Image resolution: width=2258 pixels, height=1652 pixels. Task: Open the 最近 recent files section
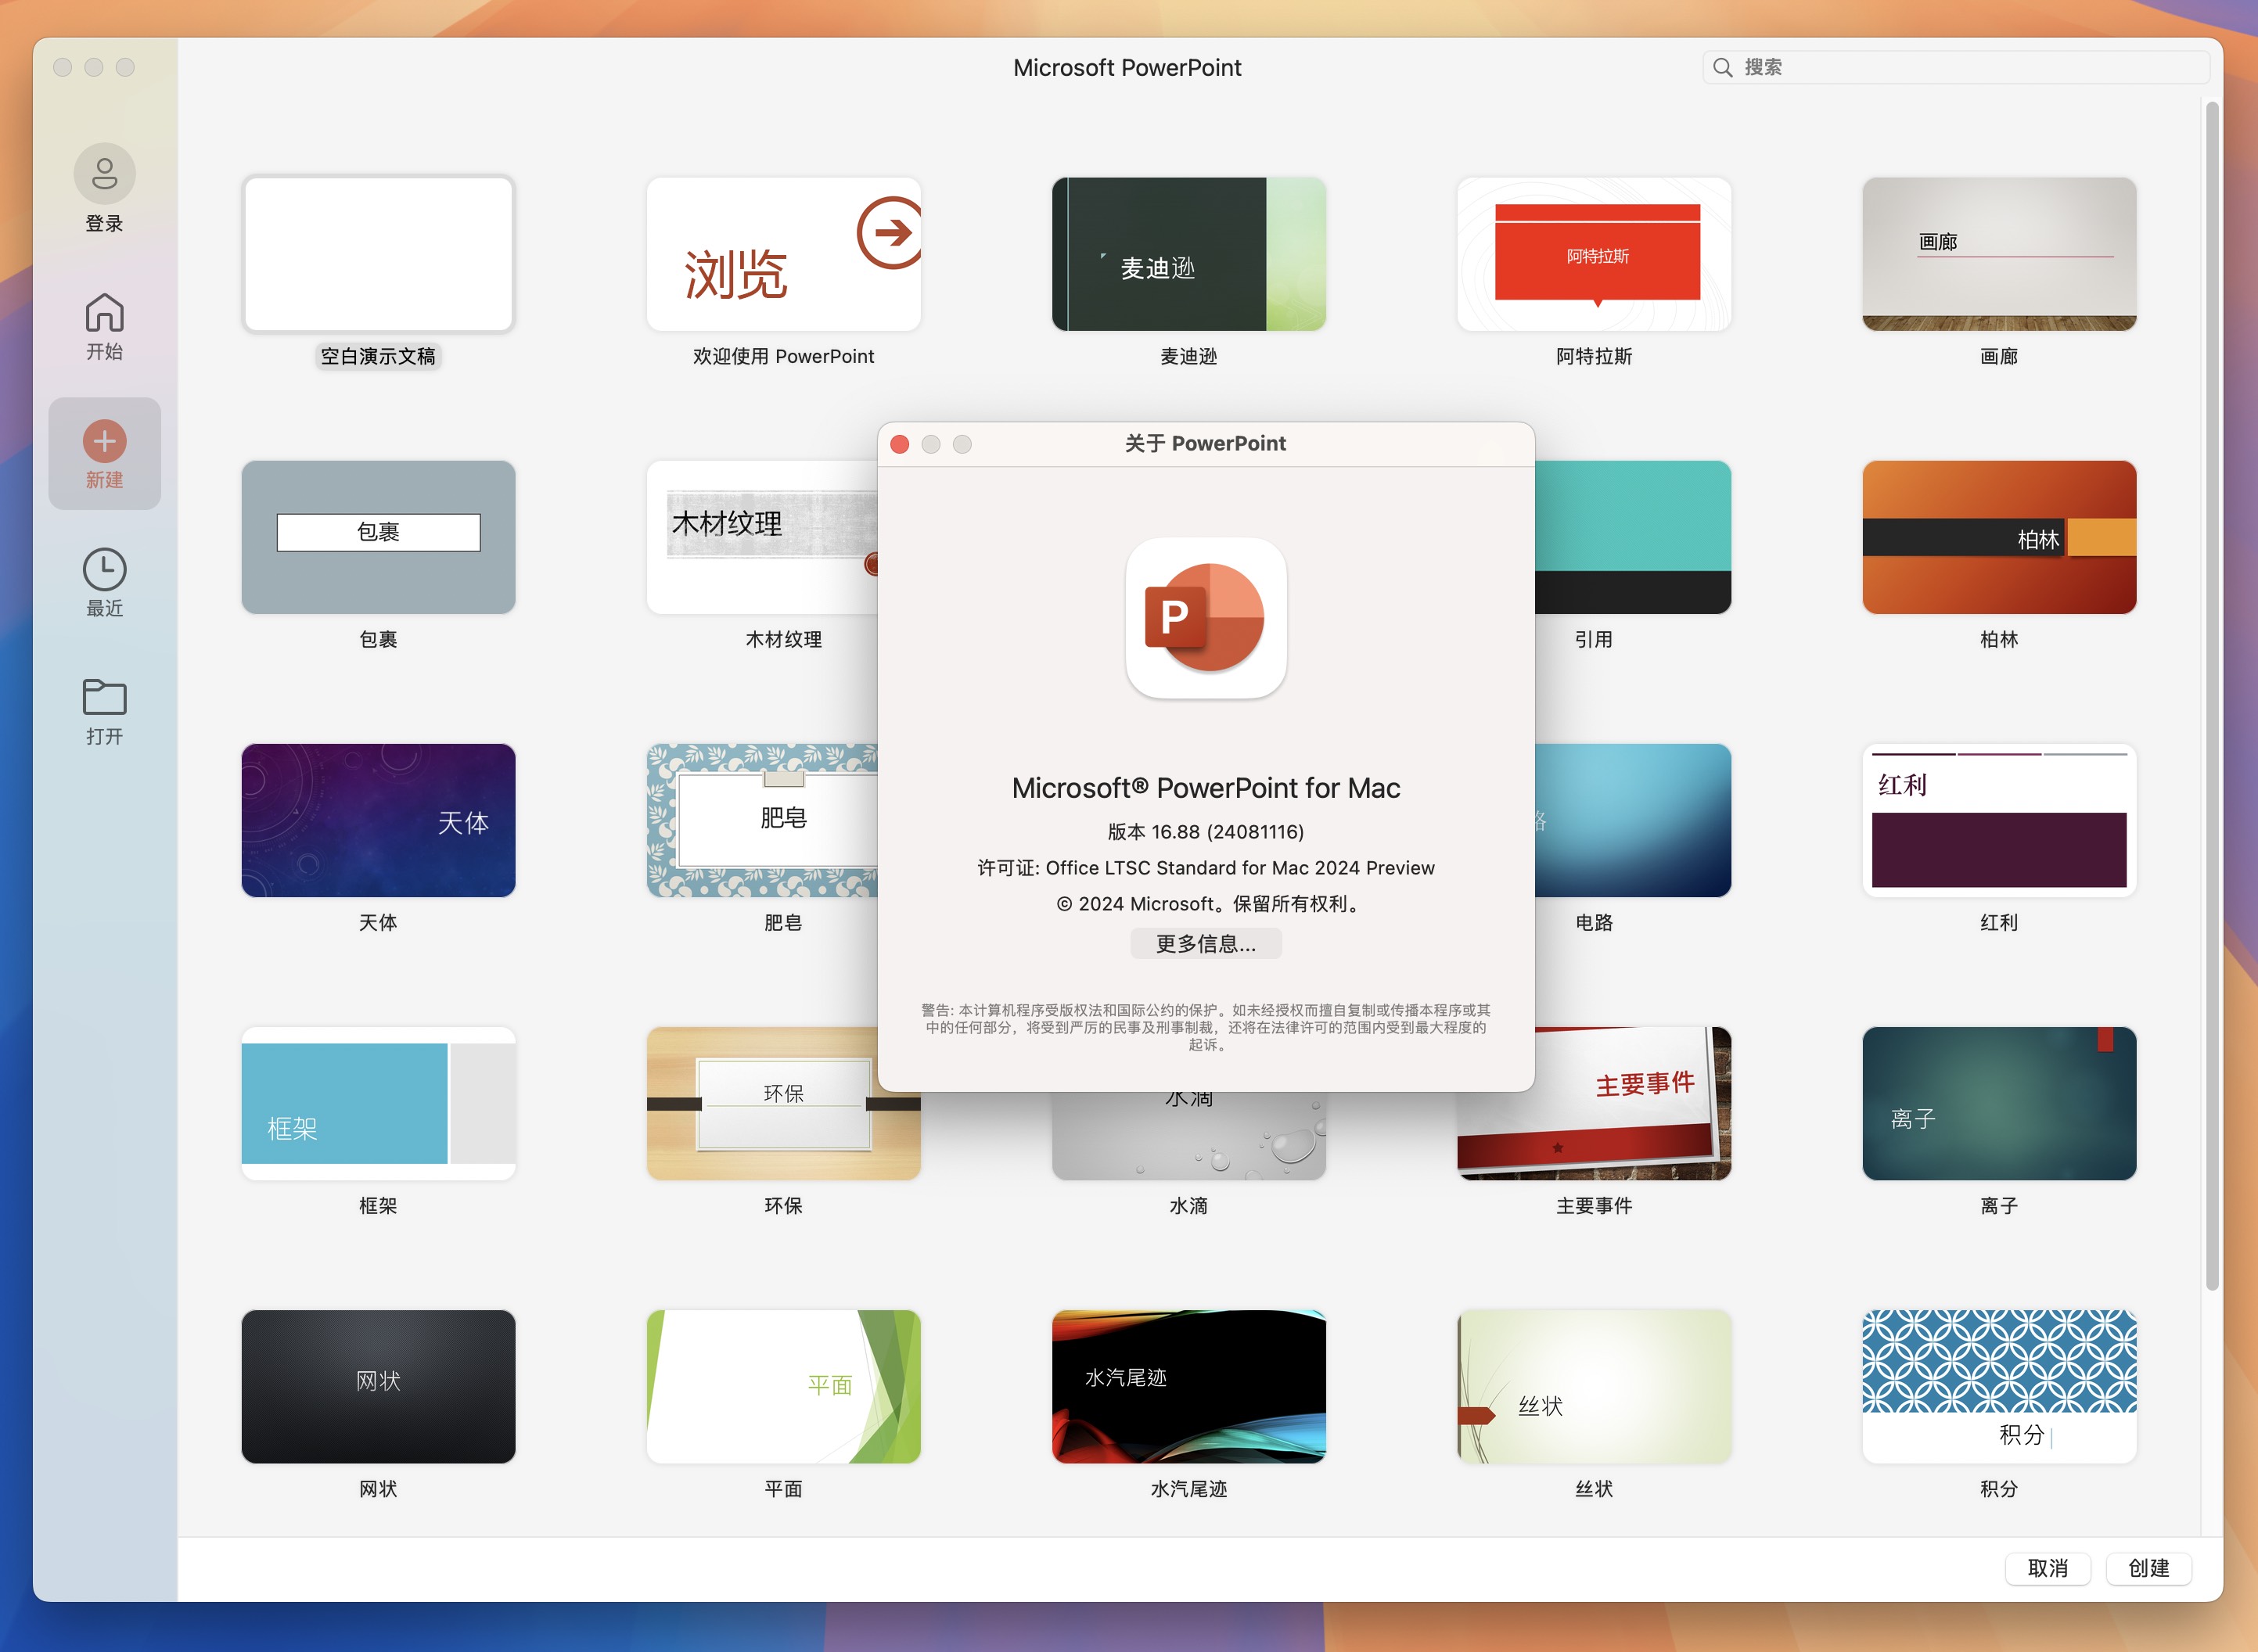(104, 583)
